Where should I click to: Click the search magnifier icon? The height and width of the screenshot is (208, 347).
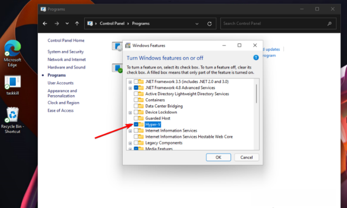(x=330, y=23)
